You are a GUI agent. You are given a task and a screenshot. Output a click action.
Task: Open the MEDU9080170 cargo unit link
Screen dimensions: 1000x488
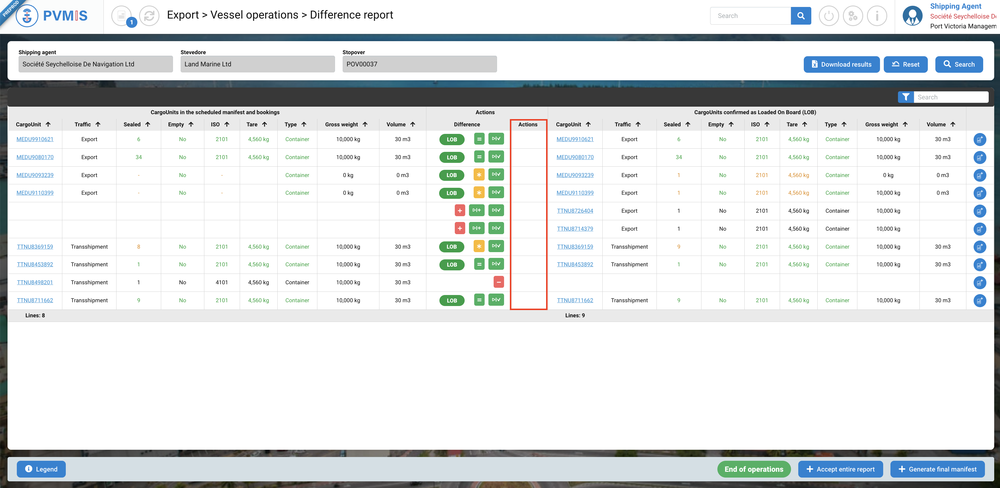pos(35,157)
